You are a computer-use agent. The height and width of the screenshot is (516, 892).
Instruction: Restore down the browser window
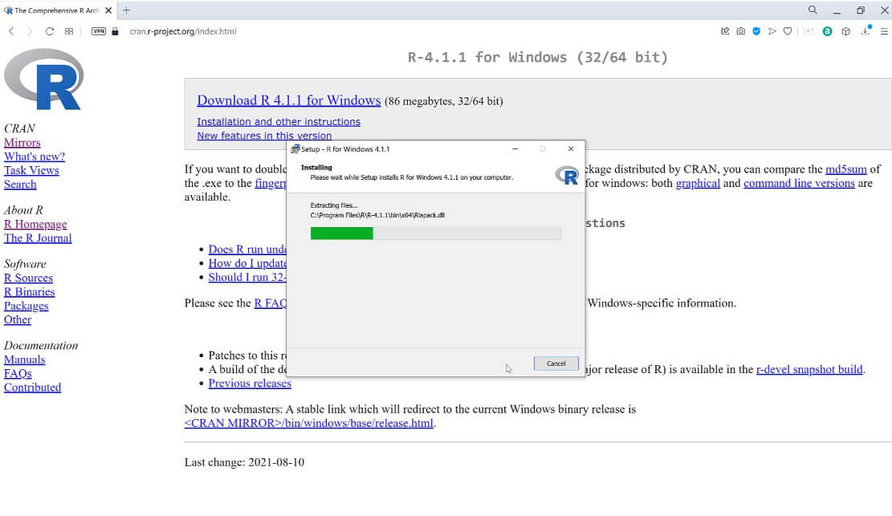coord(861,10)
